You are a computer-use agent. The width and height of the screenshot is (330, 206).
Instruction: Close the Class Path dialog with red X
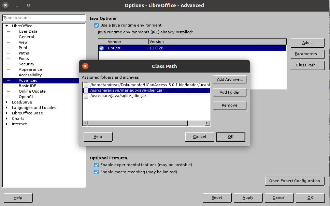point(85,66)
